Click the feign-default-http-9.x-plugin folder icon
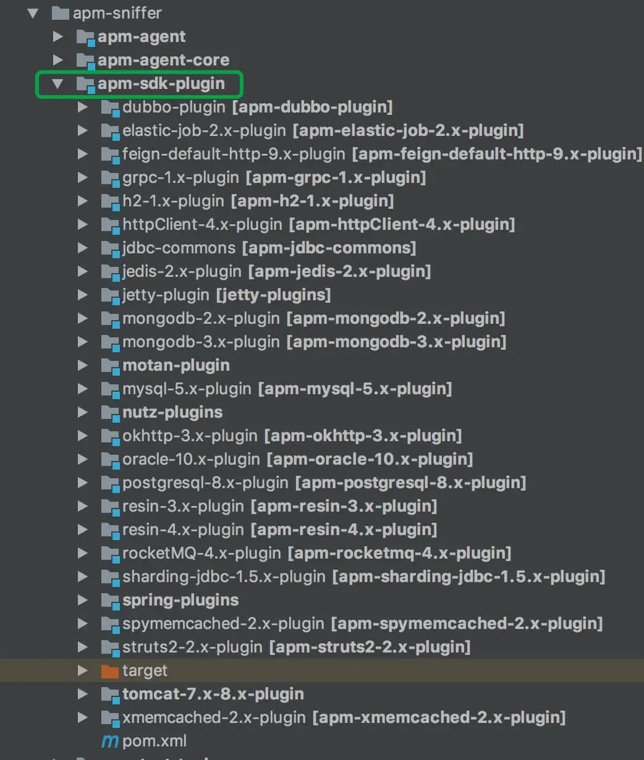Image resolution: width=644 pixels, height=760 pixels. 110,154
